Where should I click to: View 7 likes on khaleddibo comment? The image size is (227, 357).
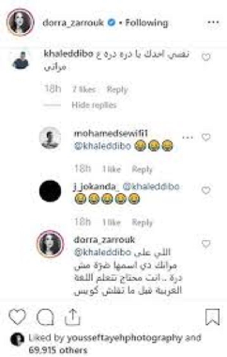84,89
